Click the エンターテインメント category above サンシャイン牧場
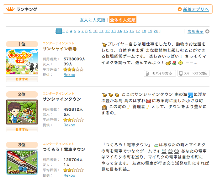Viewport: 217px width, 182px height. pyautogui.click(x=58, y=43)
